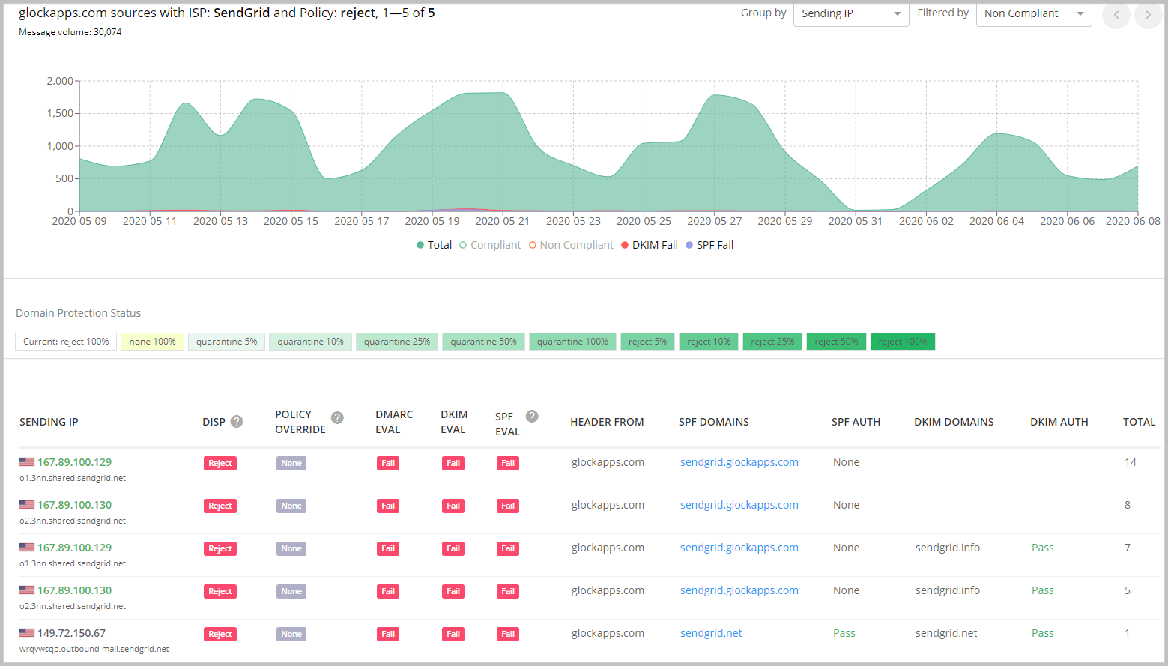This screenshot has height=666, width=1168.
Task: Open IP 167.89.100.129 with total 14
Action: click(x=74, y=462)
